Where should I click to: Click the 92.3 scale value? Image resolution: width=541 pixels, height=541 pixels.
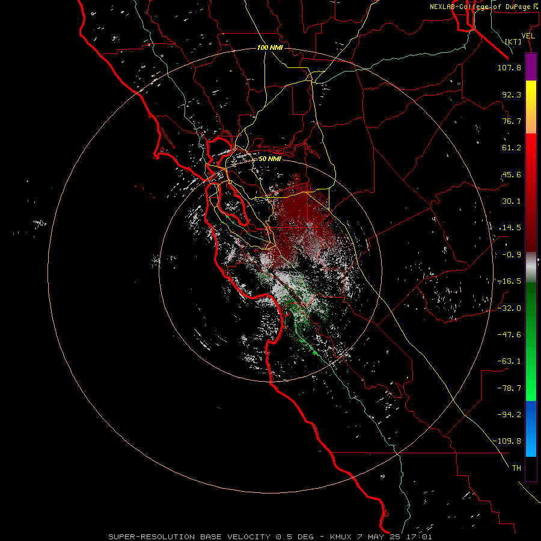(x=512, y=94)
